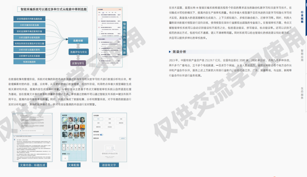Click the 行业赋能 side tab
Screen dimensions: 307x177
pos(302,17)
